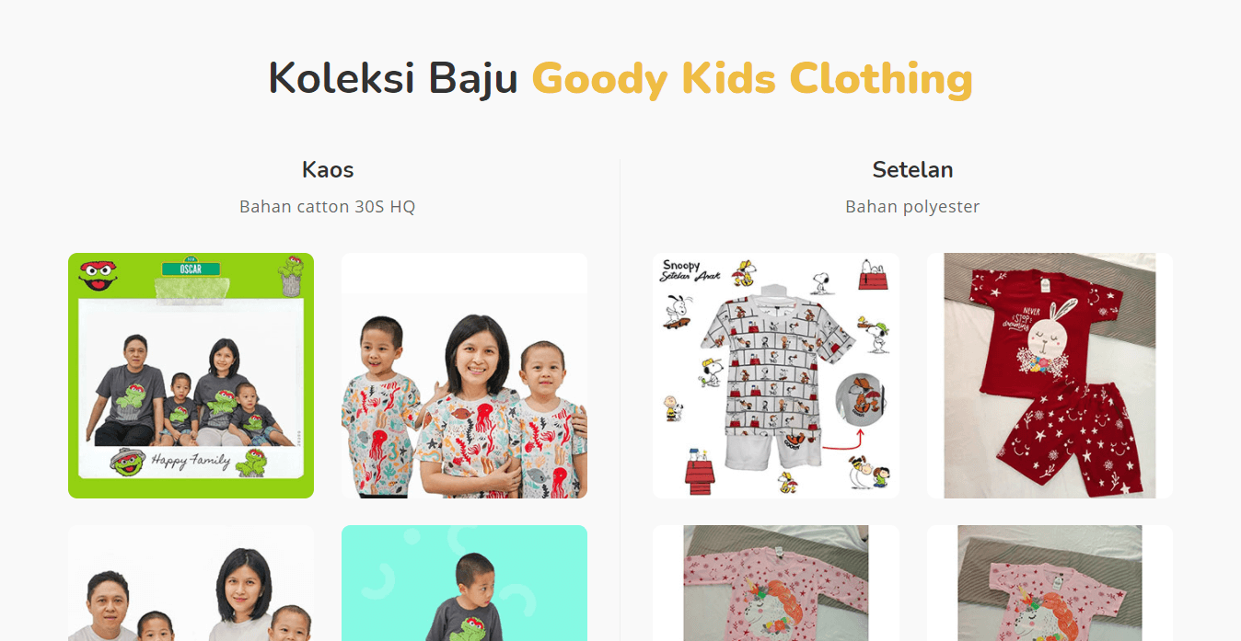Image resolution: width=1241 pixels, height=641 pixels.
Task: View the right pink unicorn shirt photo
Action: pos(1050,583)
